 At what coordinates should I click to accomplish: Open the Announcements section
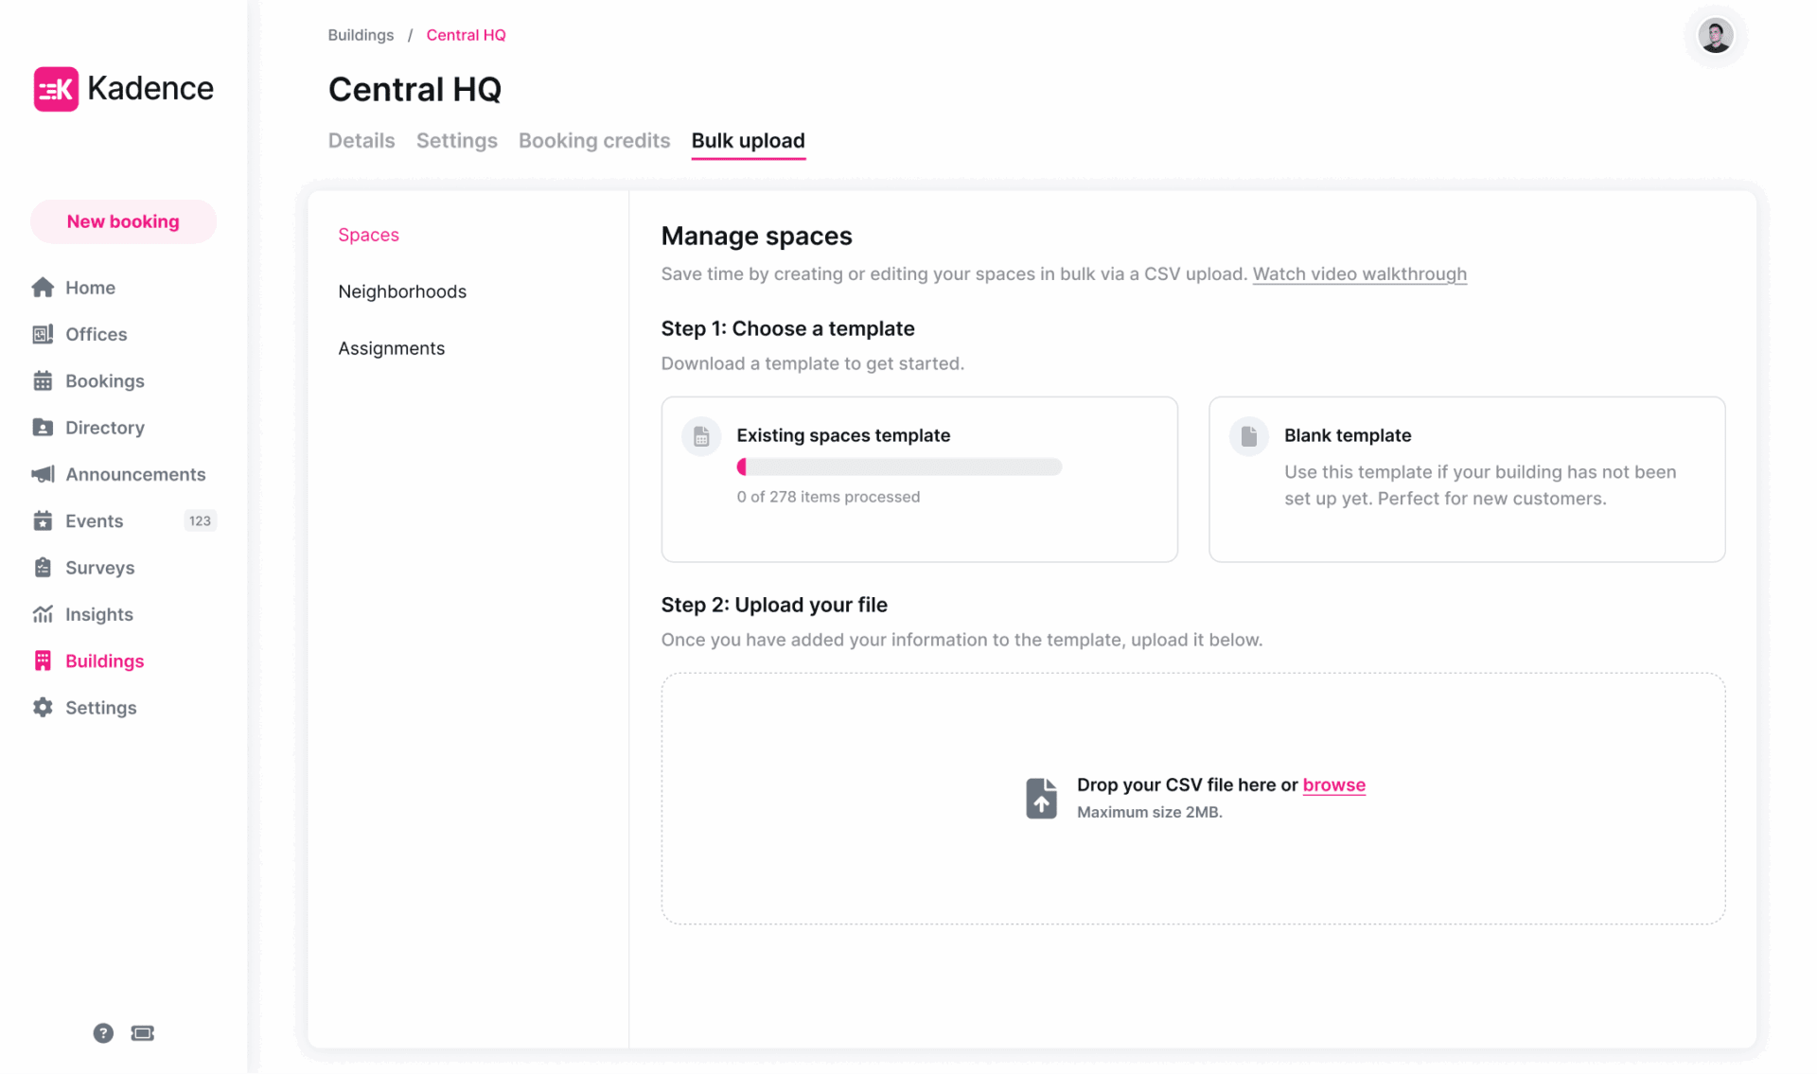click(135, 474)
